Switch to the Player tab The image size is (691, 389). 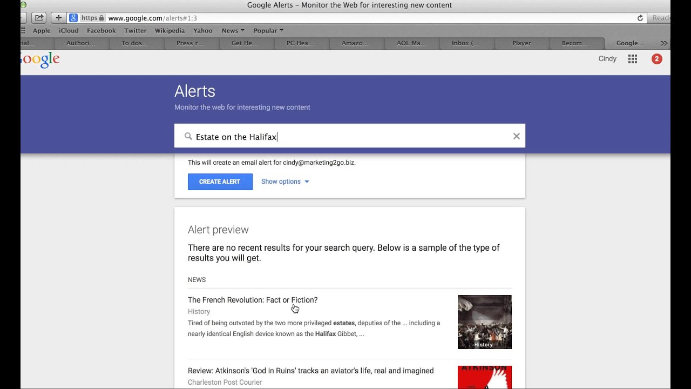pyautogui.click(x=521, y=43)
